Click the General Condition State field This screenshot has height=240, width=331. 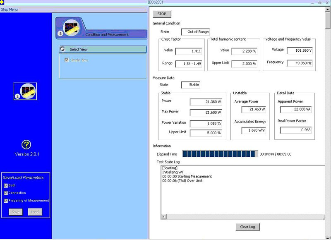click(x=195, y=32)
